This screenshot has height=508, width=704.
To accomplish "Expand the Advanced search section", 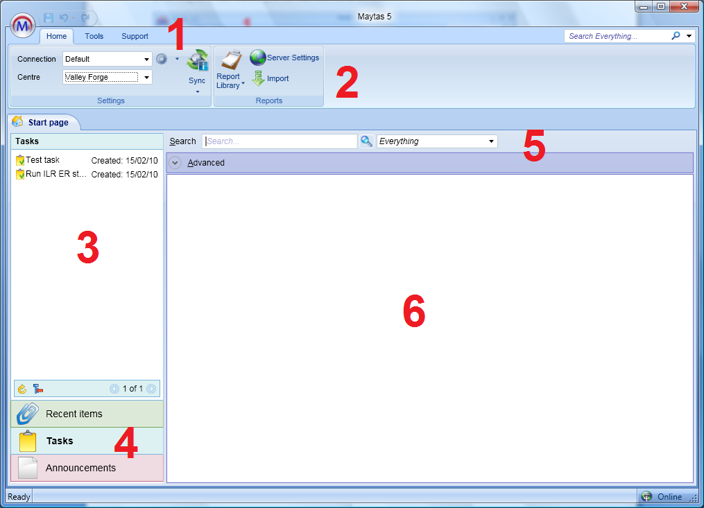I will click(175, 163).
